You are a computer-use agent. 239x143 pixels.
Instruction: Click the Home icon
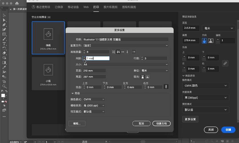pos(17,3)
